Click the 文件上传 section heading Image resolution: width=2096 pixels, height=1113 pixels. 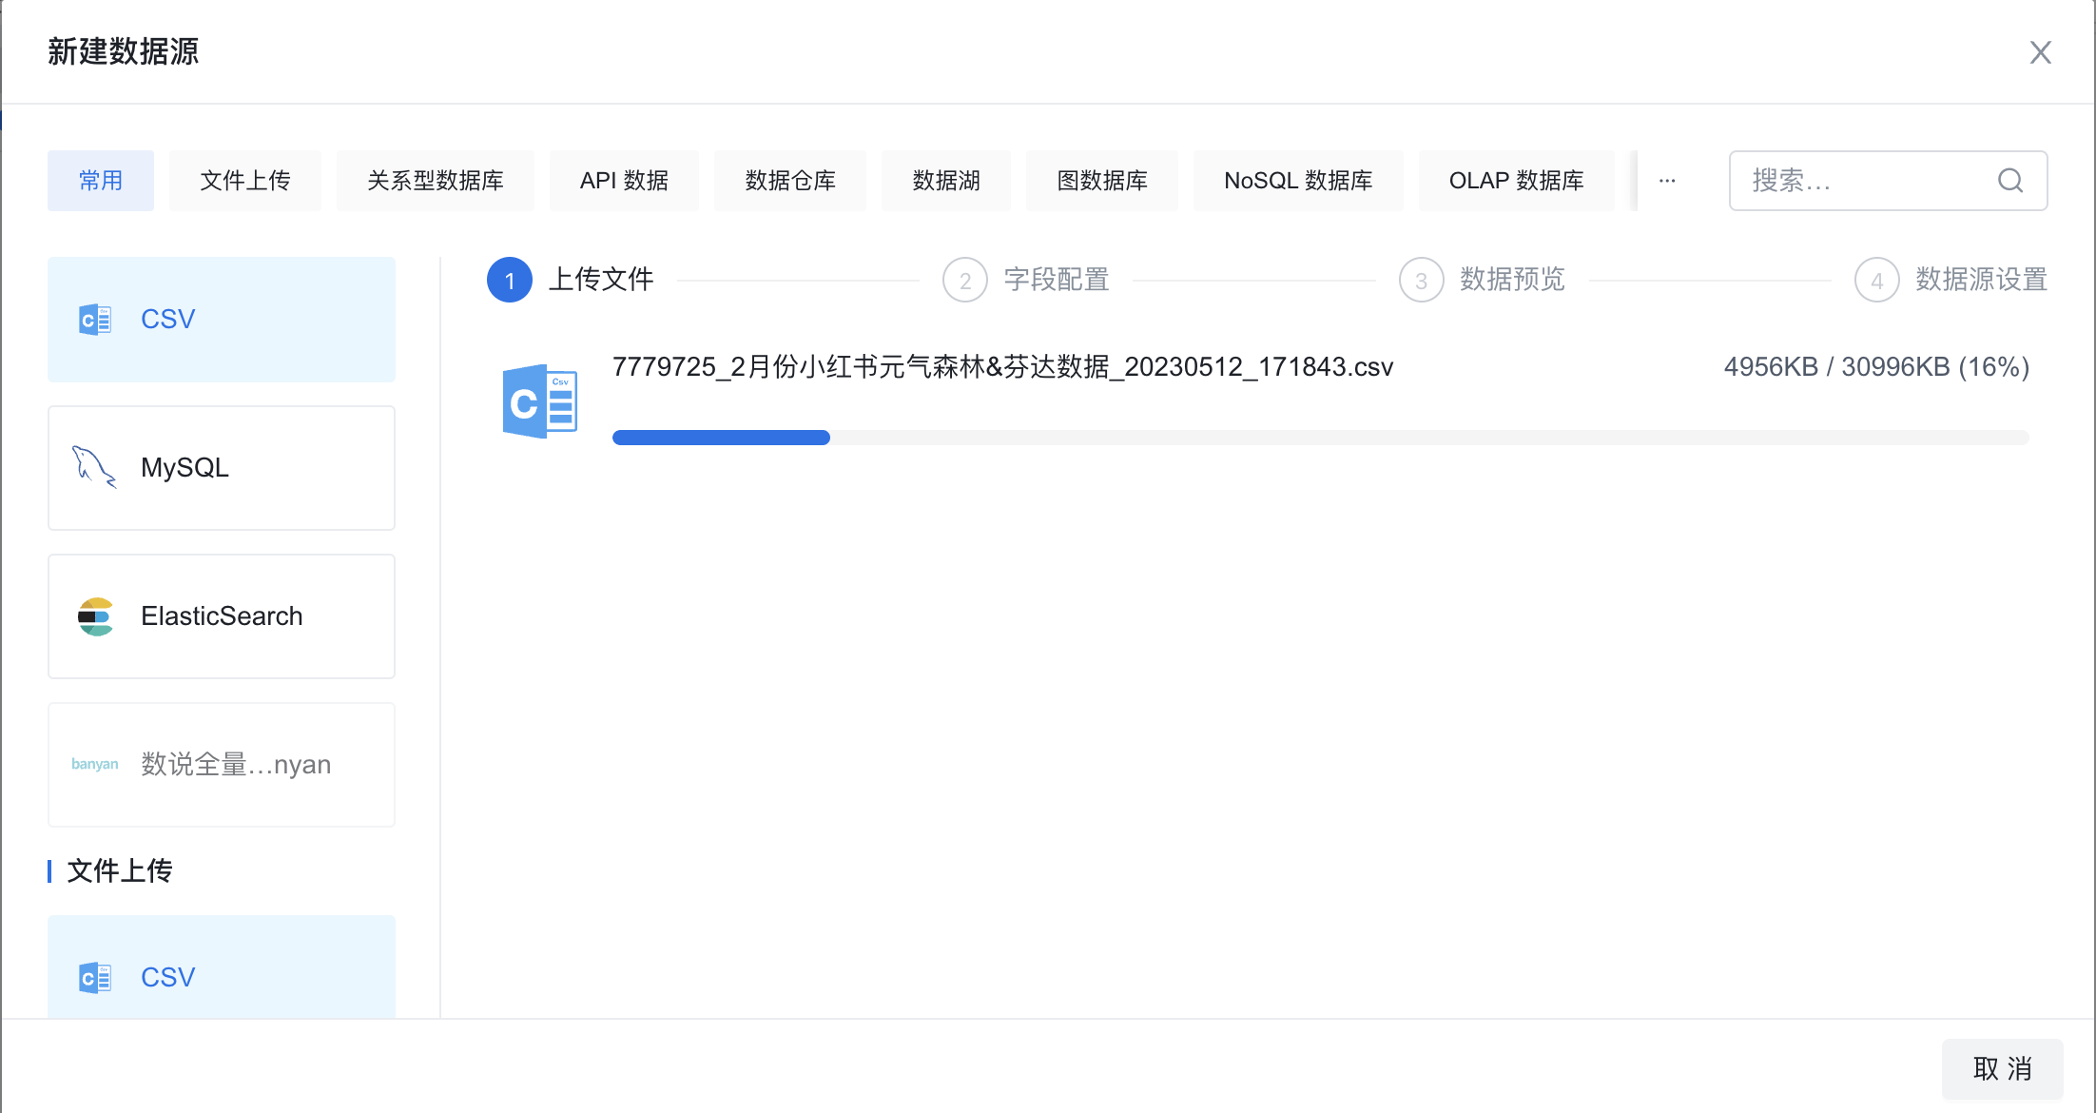(x=120, y=870)
